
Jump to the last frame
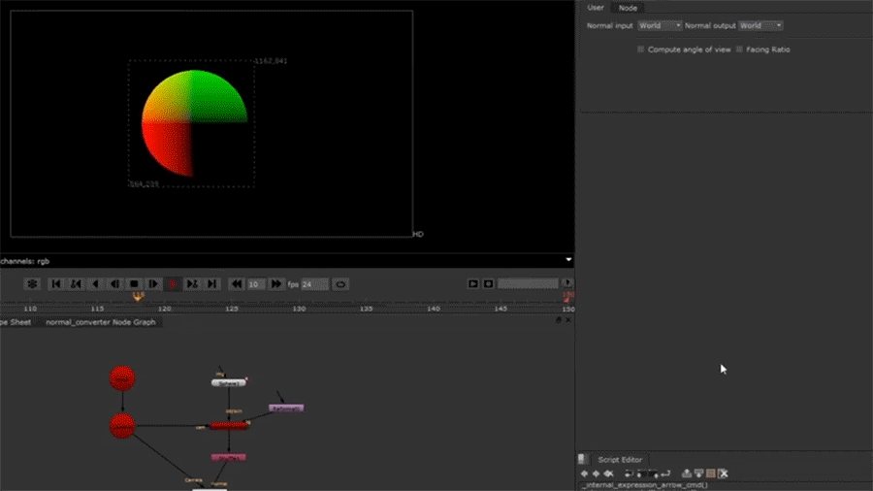(x=211, y=284)
